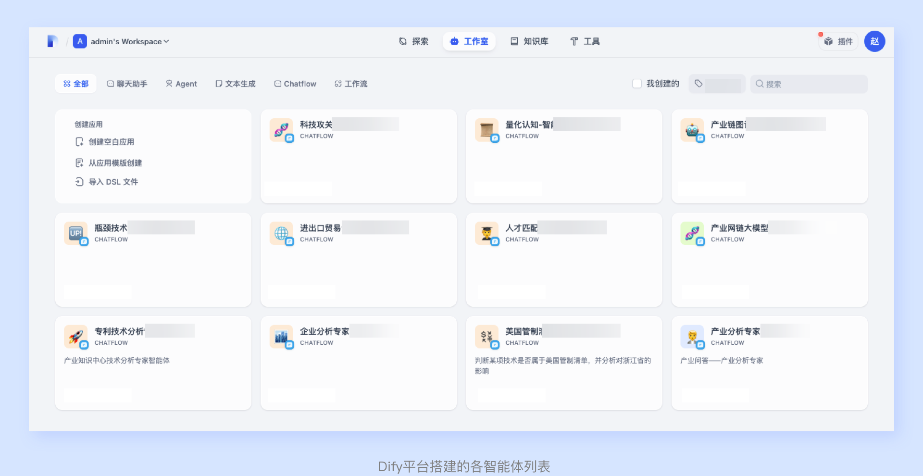Open the 人才匹配 app title

[522, 228]
